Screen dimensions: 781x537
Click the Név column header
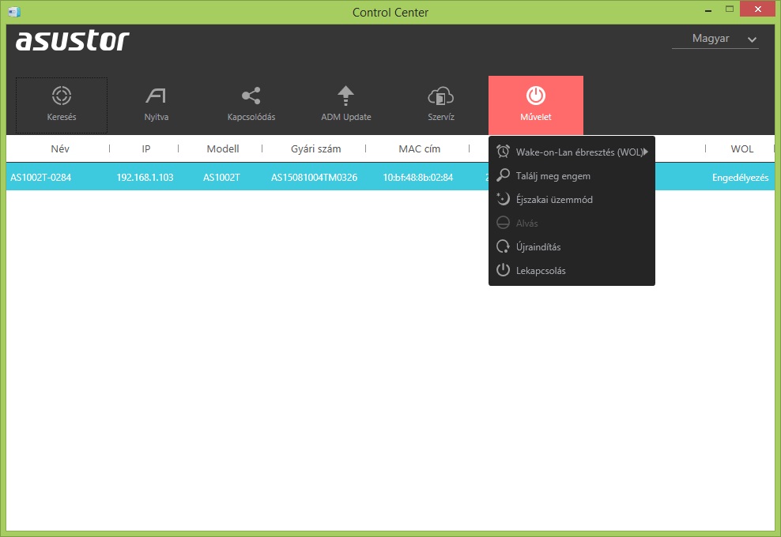[60, 148]
